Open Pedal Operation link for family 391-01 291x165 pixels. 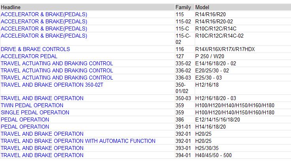tap(25, 127)
